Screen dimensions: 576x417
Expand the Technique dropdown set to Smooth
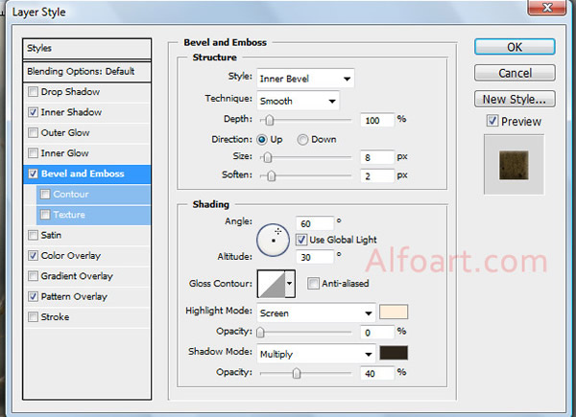pos(298,100)
